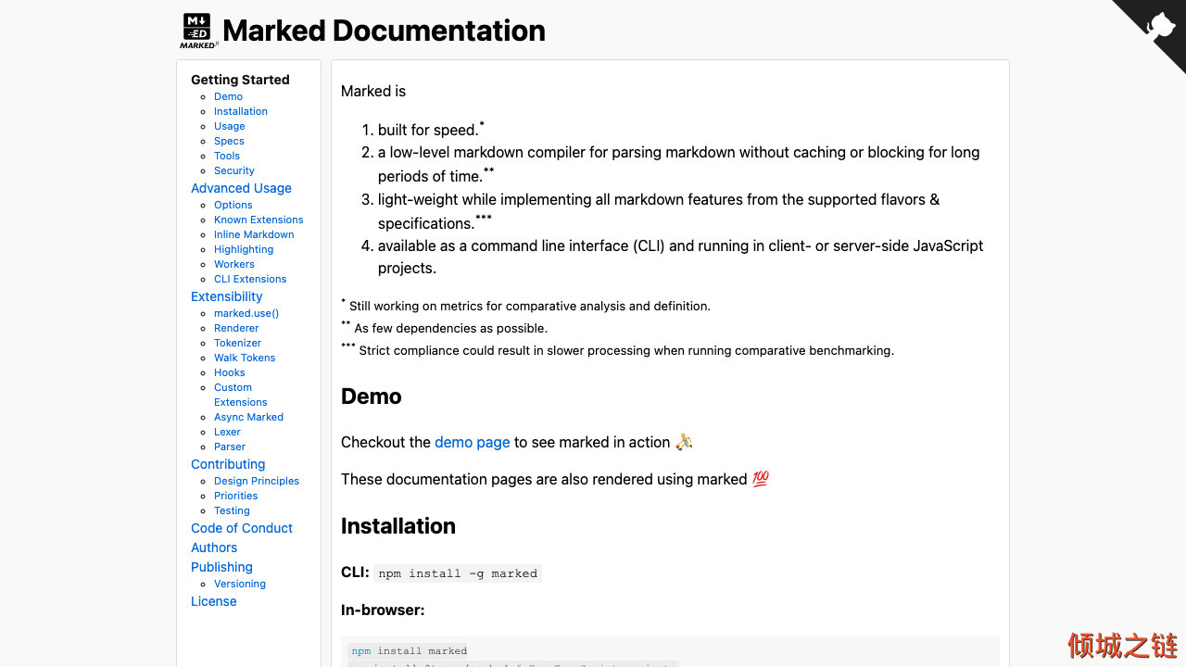Navigate to Code of Conduct
This screenshot has width=1186, height=667.
[242, 528]
